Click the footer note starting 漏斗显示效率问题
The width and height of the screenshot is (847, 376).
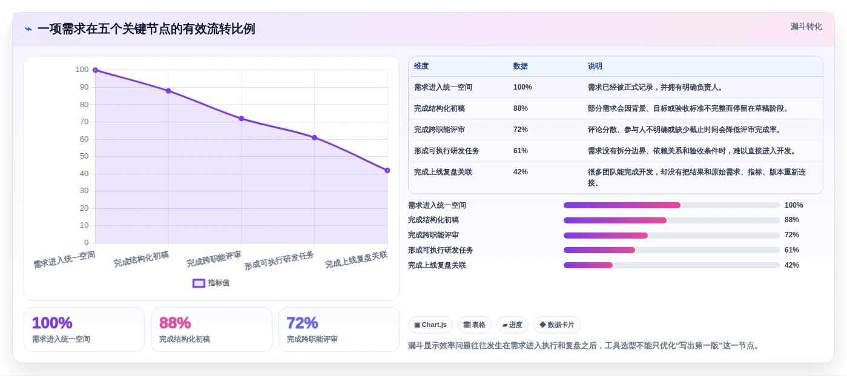[585, 346]
